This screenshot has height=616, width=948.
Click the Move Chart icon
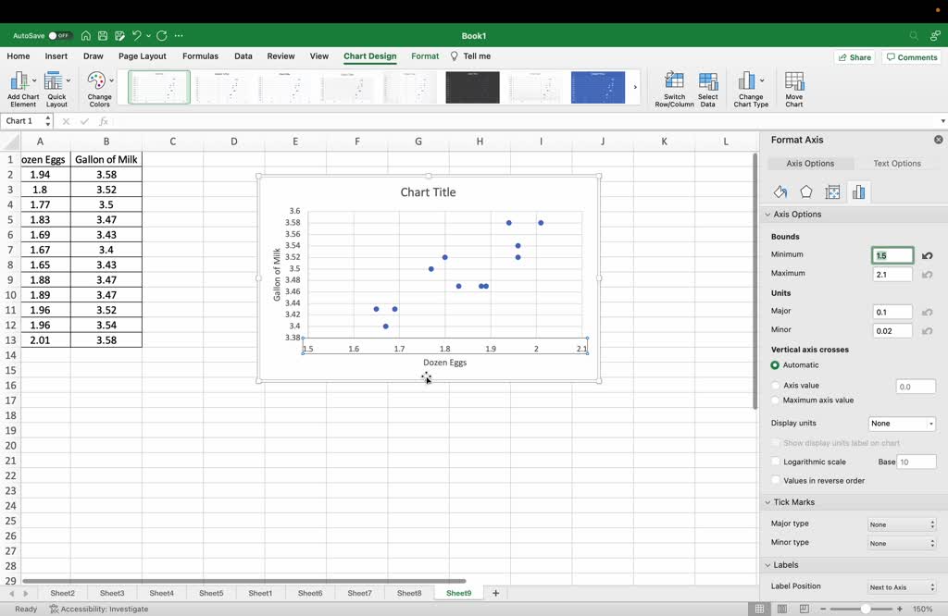coord(794,82)
